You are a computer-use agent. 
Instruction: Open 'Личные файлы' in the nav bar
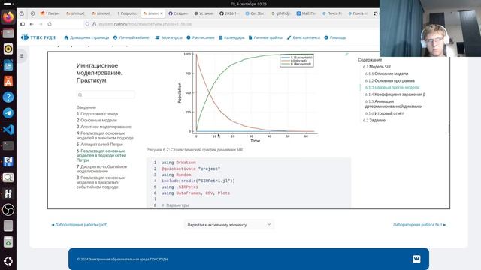(x=265, y=37)
